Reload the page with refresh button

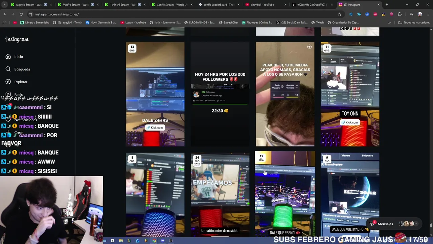(21, 14)
